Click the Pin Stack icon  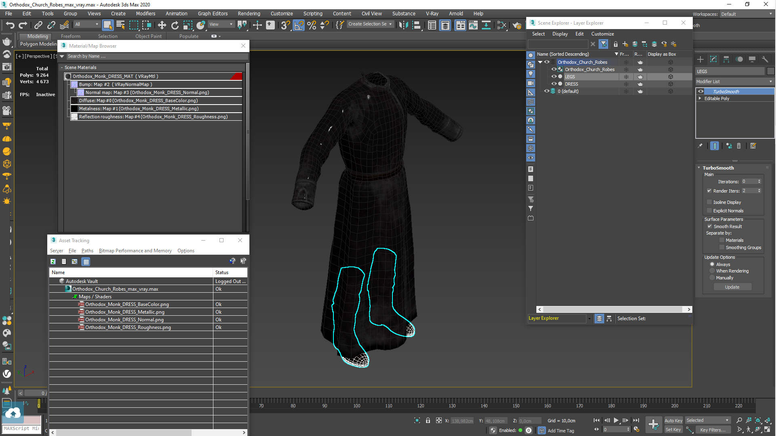tap(700, 146)
